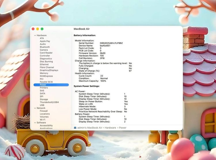
Task: Select Accessibility under Software
Action: (46, 126)
